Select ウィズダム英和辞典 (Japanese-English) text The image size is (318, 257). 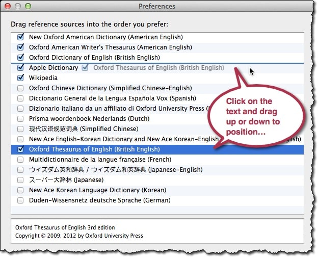pos(116,170)
